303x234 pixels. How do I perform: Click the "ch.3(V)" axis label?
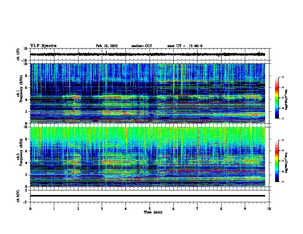click(18, 197)
